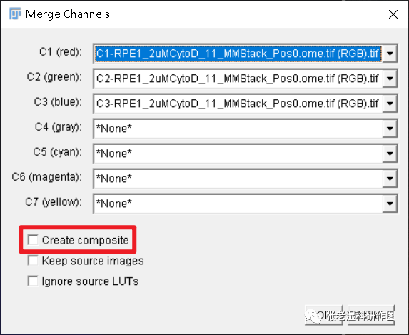Click the ImageJ icon in the title bar

click(15, 14)
